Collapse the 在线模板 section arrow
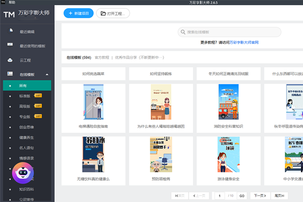 click(47, 74)
